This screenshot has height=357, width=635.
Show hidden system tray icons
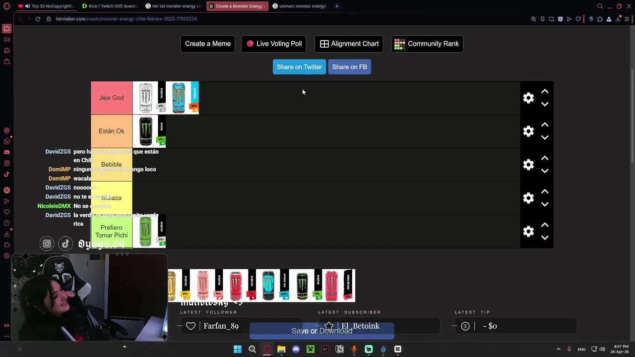558,349
